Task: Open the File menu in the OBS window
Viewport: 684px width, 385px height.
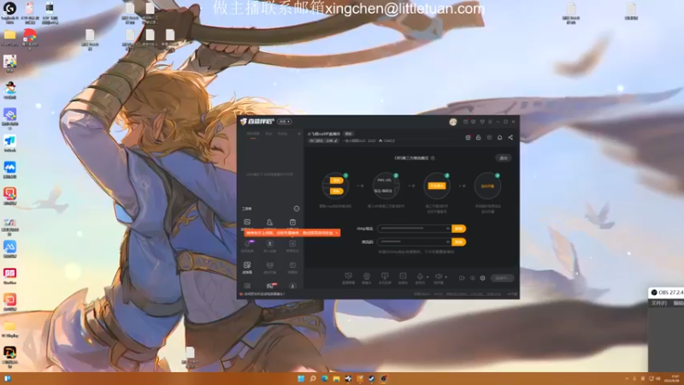Action: click(658, 303)
